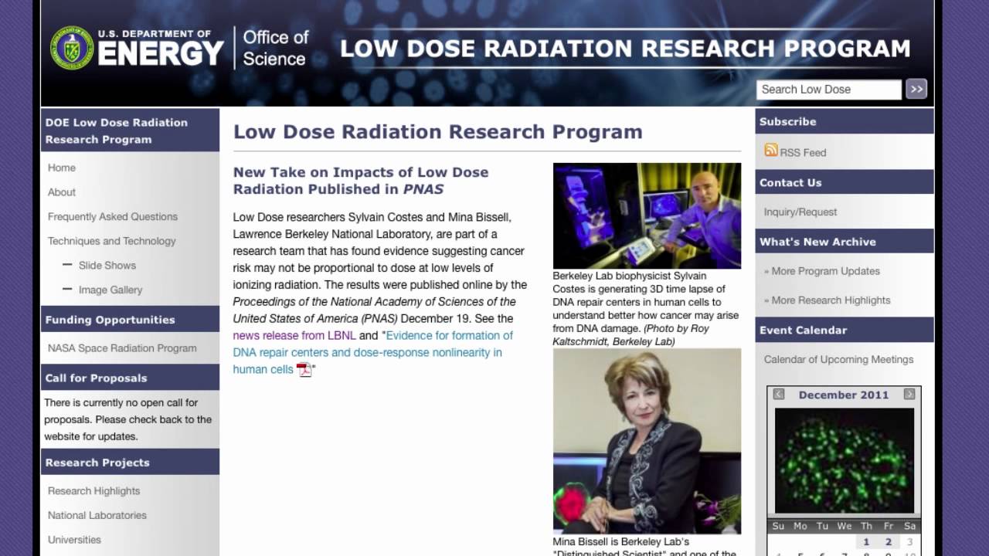Click DOE Low Dose Radiation Research Program header
The width and height of the screenshot is (989, 556).
pyautogui.click(x=130, y=131)
